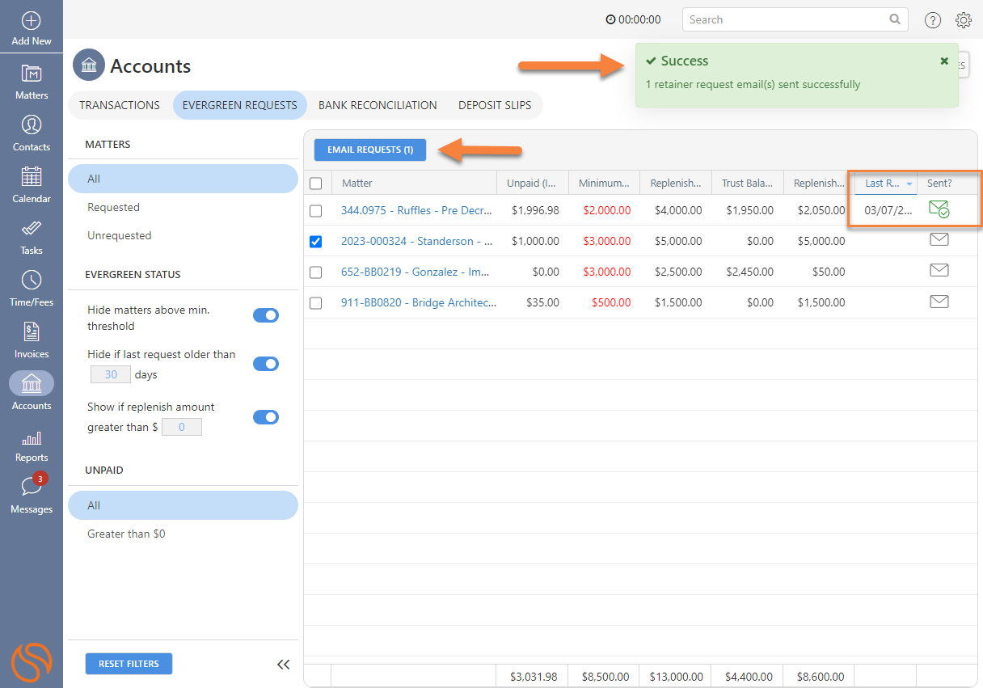Check the box for Ruffles matter row
The height and width of the screenshot is (688, 983).
316,211
